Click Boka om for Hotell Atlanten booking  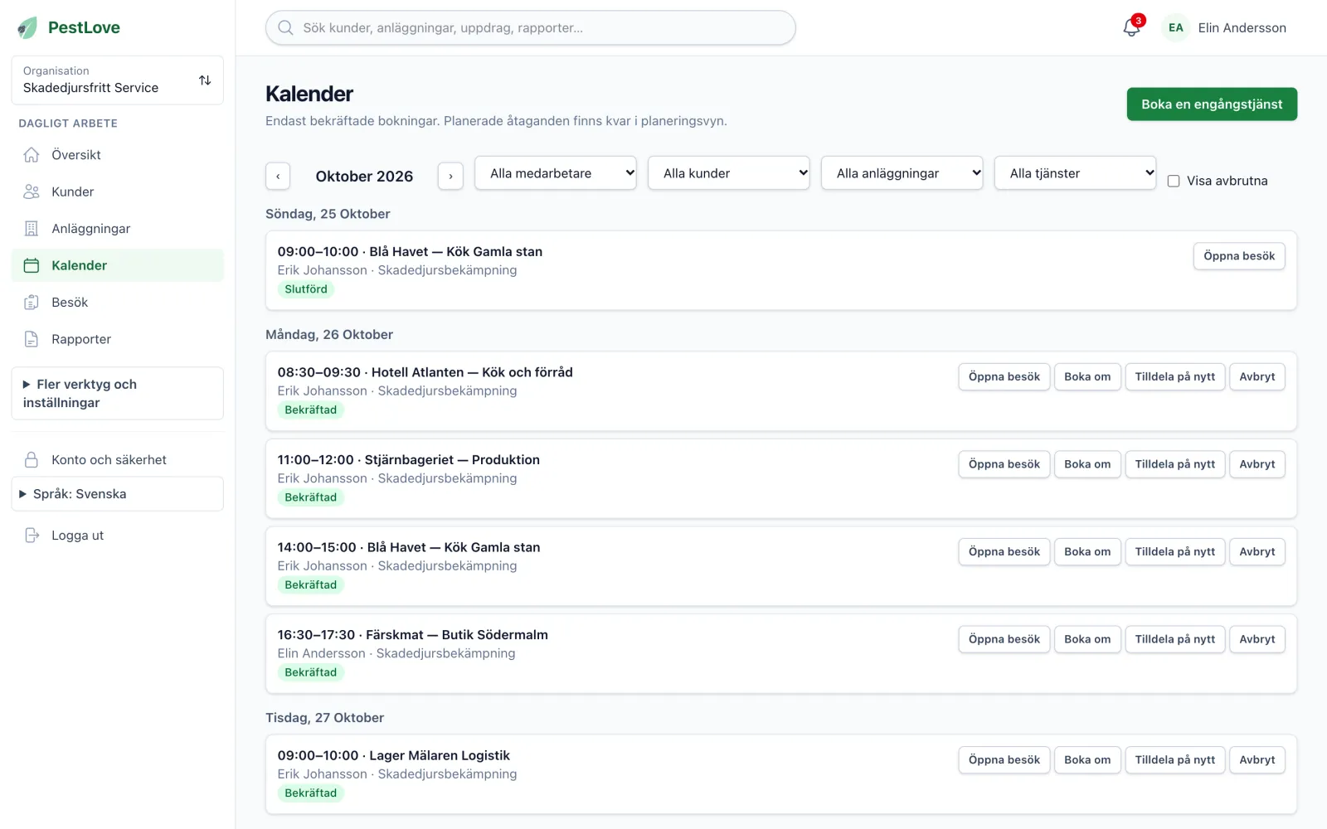pos(1087,376)
